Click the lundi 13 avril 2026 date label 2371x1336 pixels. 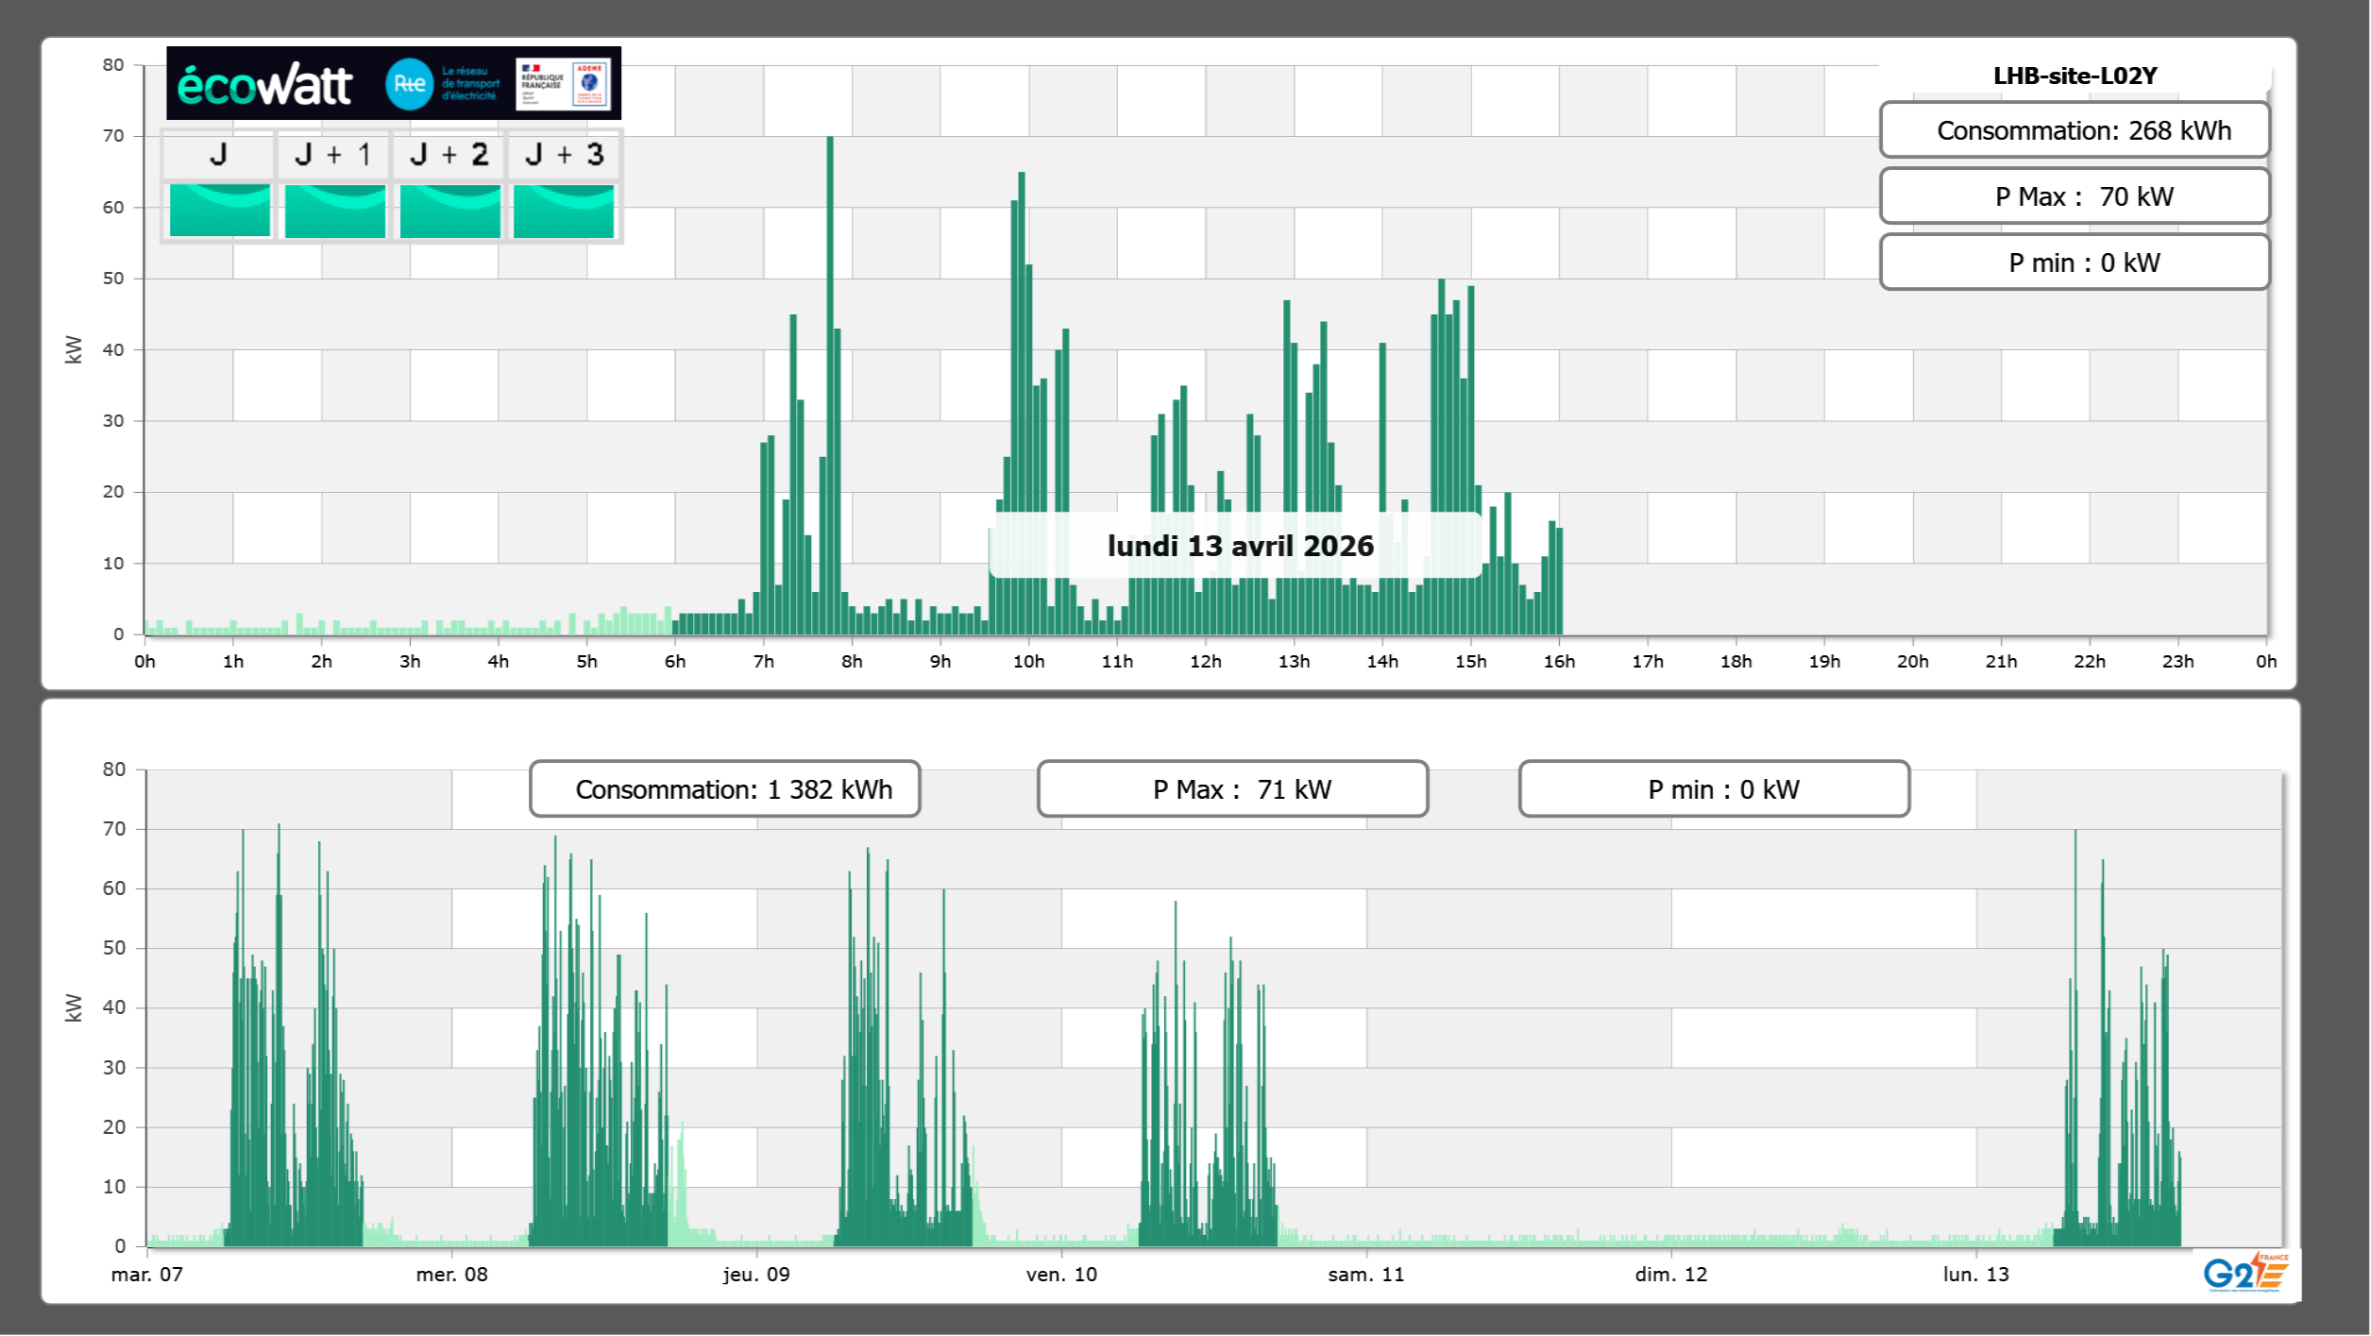[x=1239, y=546]
